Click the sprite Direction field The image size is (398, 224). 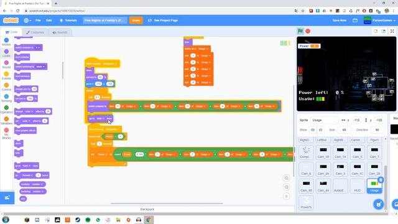pos(377,130)
